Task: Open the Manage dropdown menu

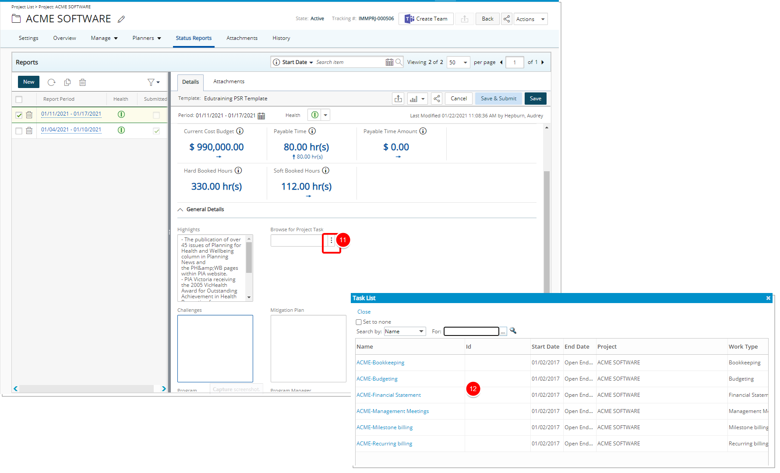Action: pos(104,38)
